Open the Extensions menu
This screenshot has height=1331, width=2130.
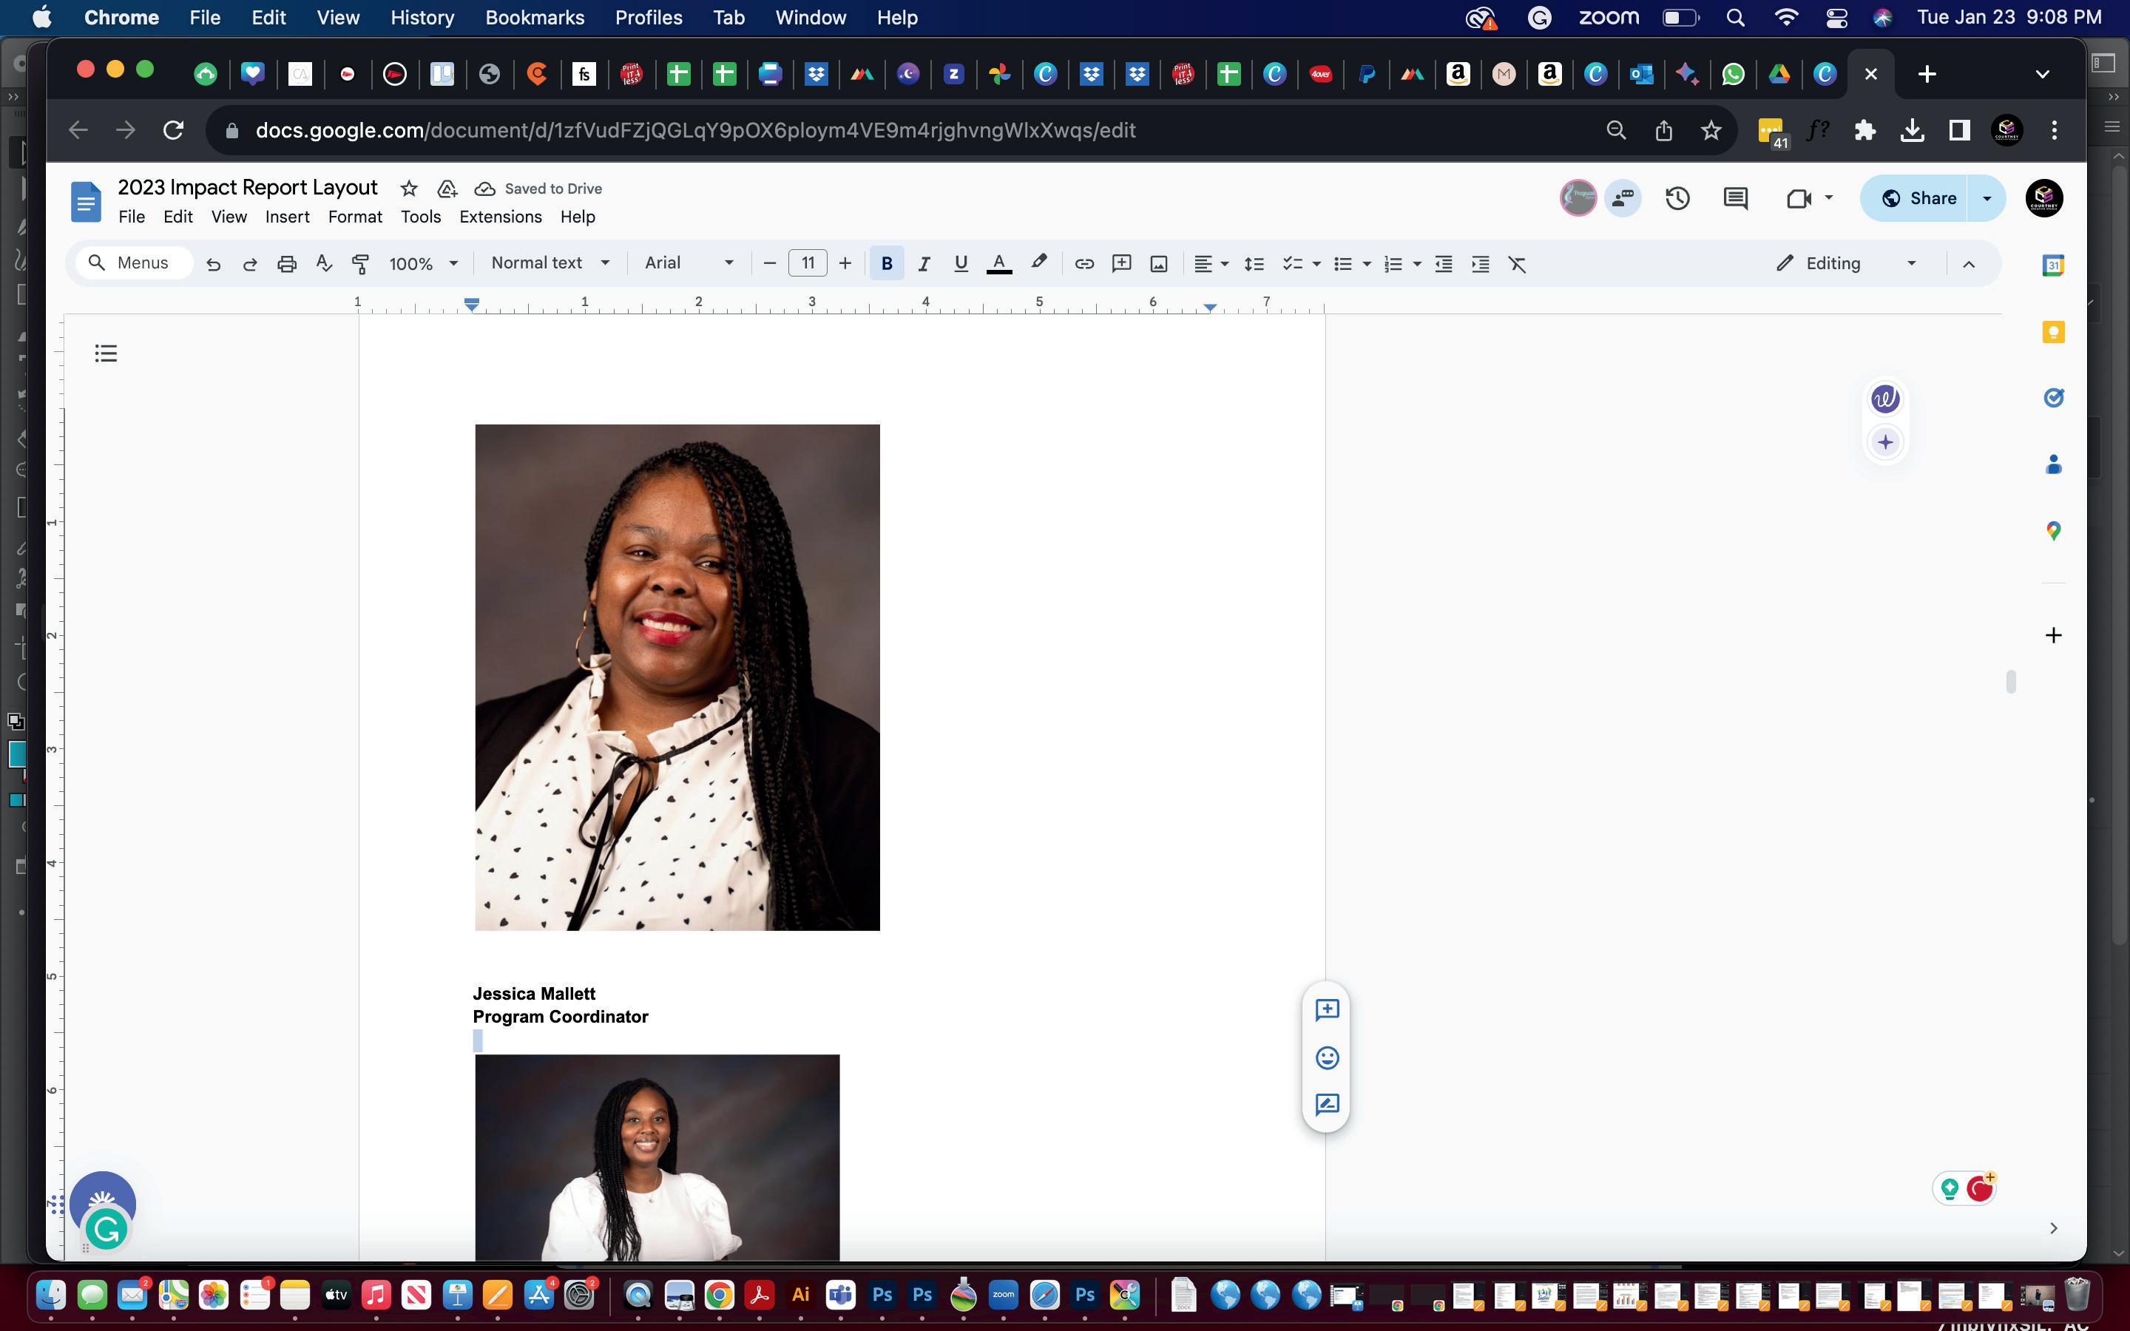point(500,217)
